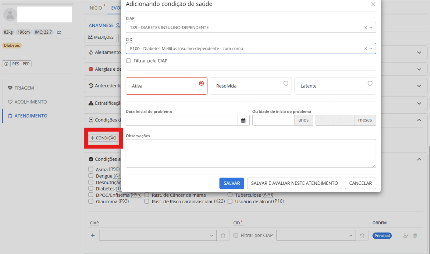Click in the Observações text area
The height and width of the screenshot is (254, 430).
tap(250, 153)
